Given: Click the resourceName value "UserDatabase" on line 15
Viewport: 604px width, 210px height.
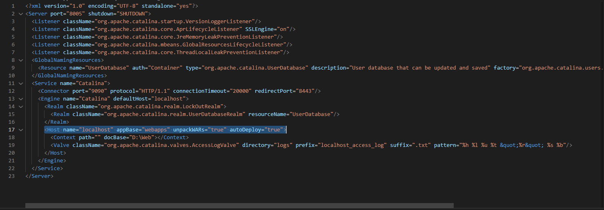Looking at the screenshot, I should tap(312, 114).
